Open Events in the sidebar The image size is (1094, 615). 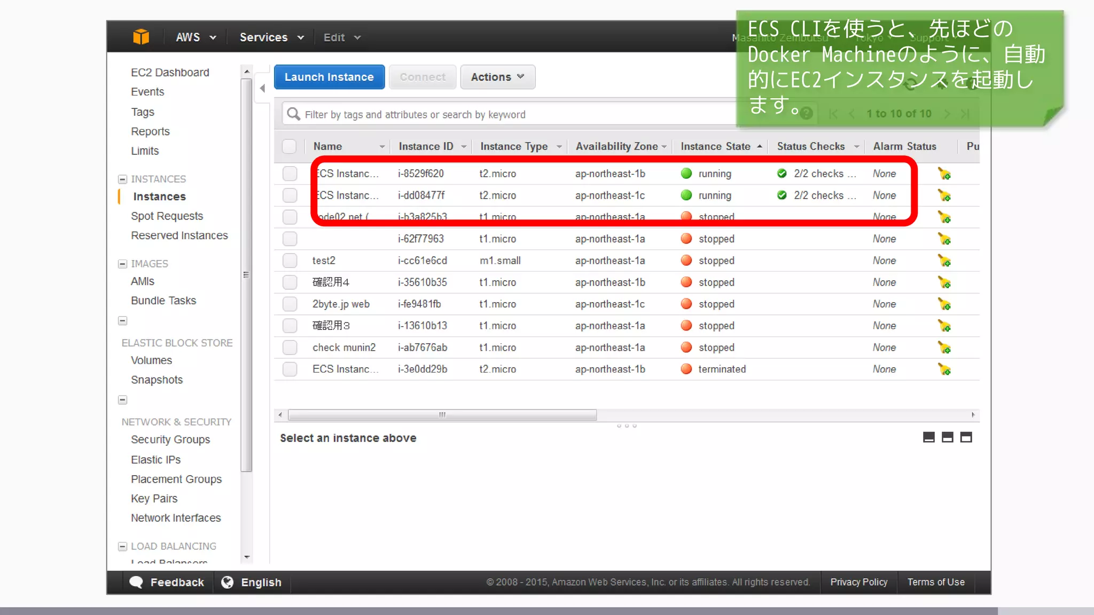(147, 92)
